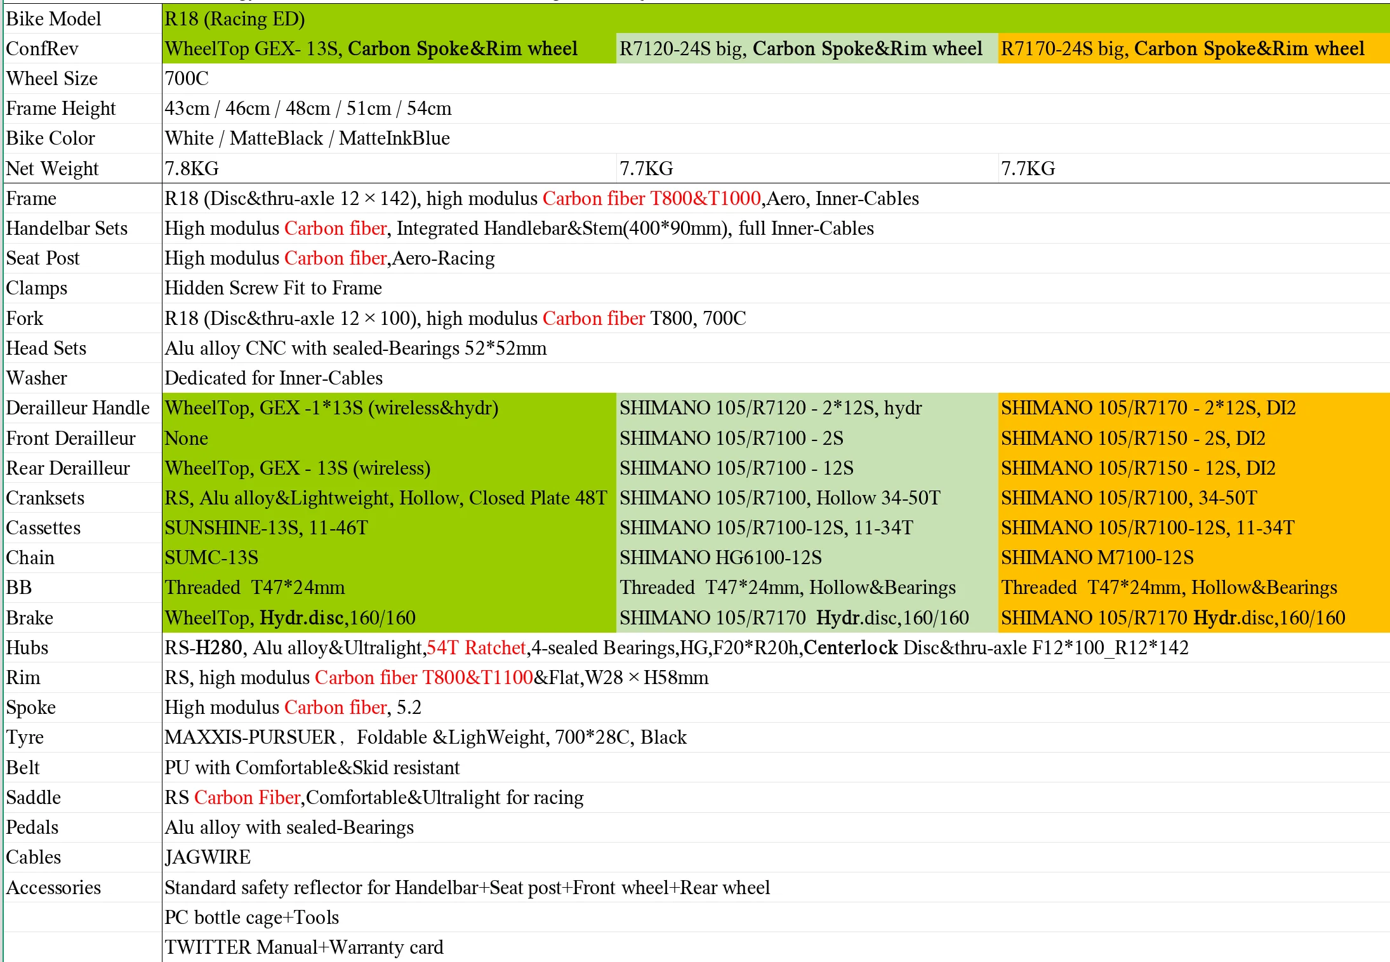Select the SHIMANO HG6100-12S chain cell

pyautogui.click(x=720, y=558)
